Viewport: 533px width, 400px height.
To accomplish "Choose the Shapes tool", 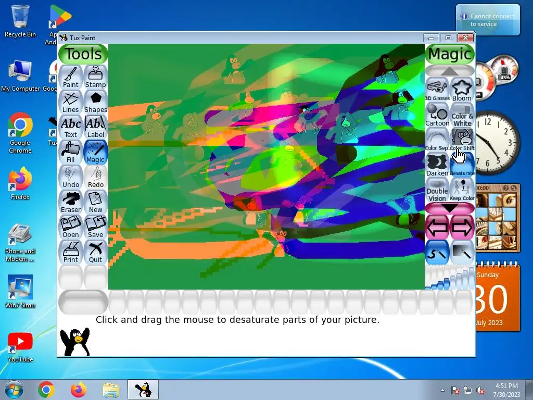I will (x=96, y=102).
